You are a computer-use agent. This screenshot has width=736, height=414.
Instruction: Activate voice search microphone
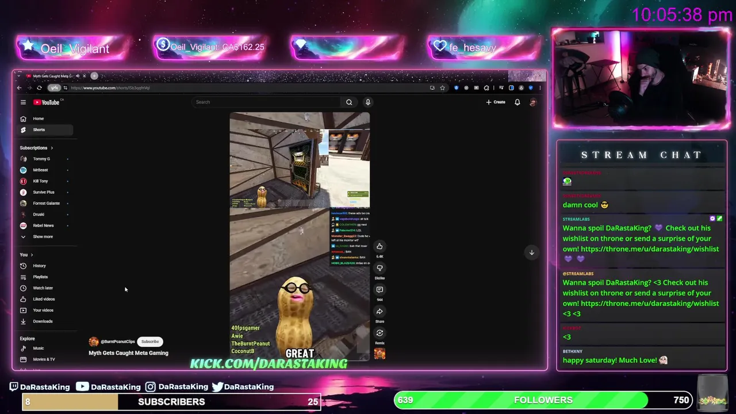(368, 102)
